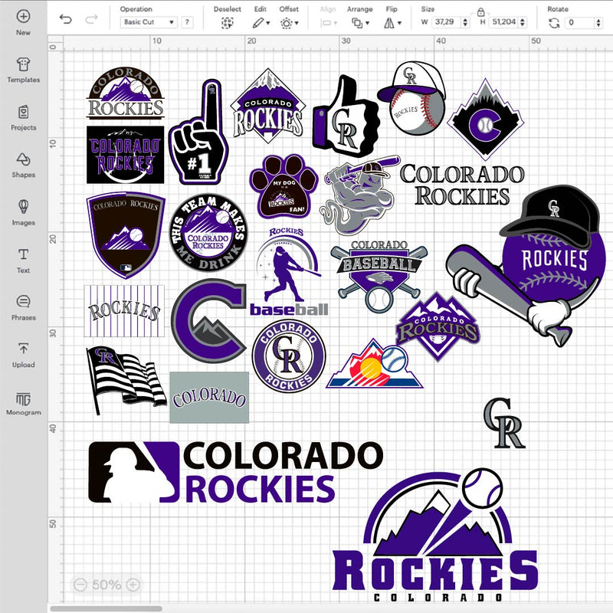Open the Upload panel
The width and height of the screenshot is (613, 613).
(x=23, y=353)
